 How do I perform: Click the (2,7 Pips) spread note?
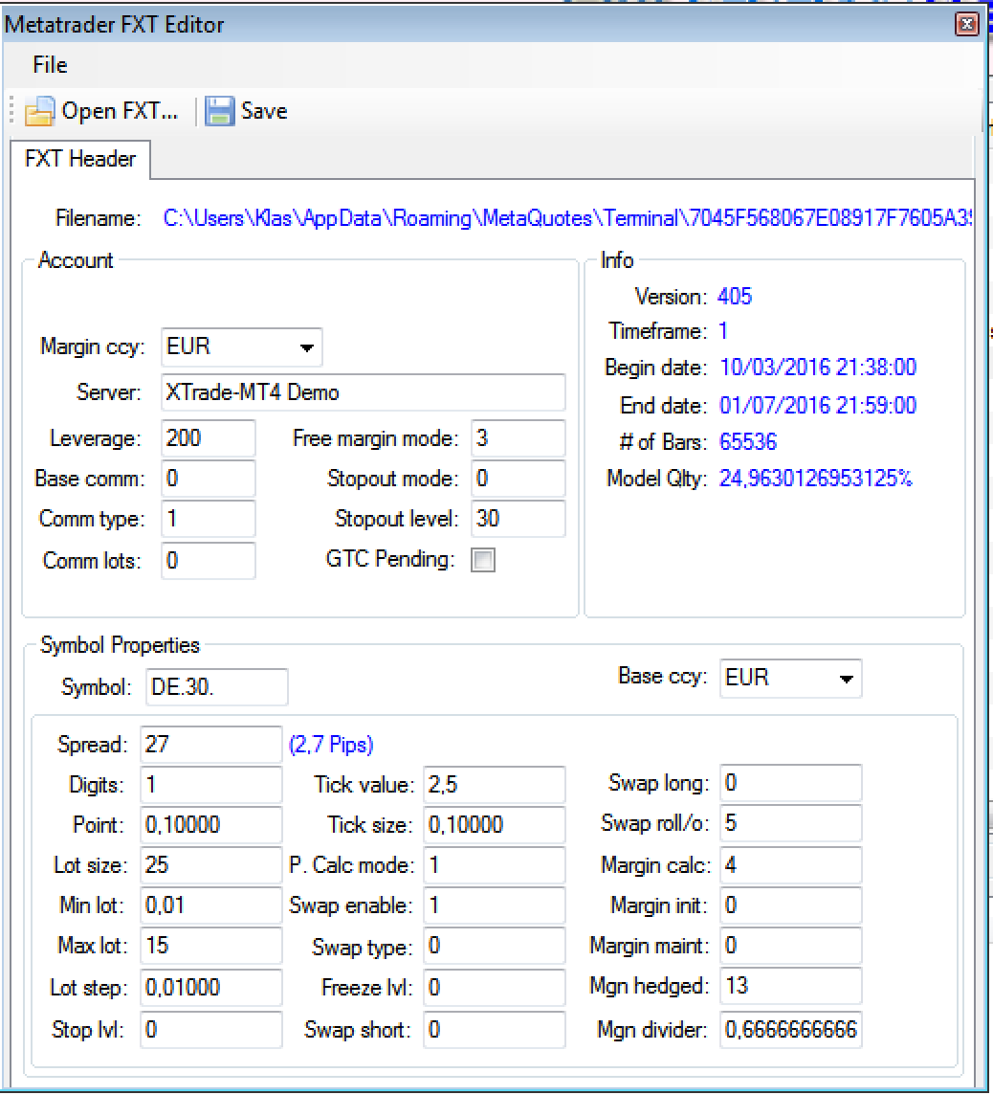point(331,745)
